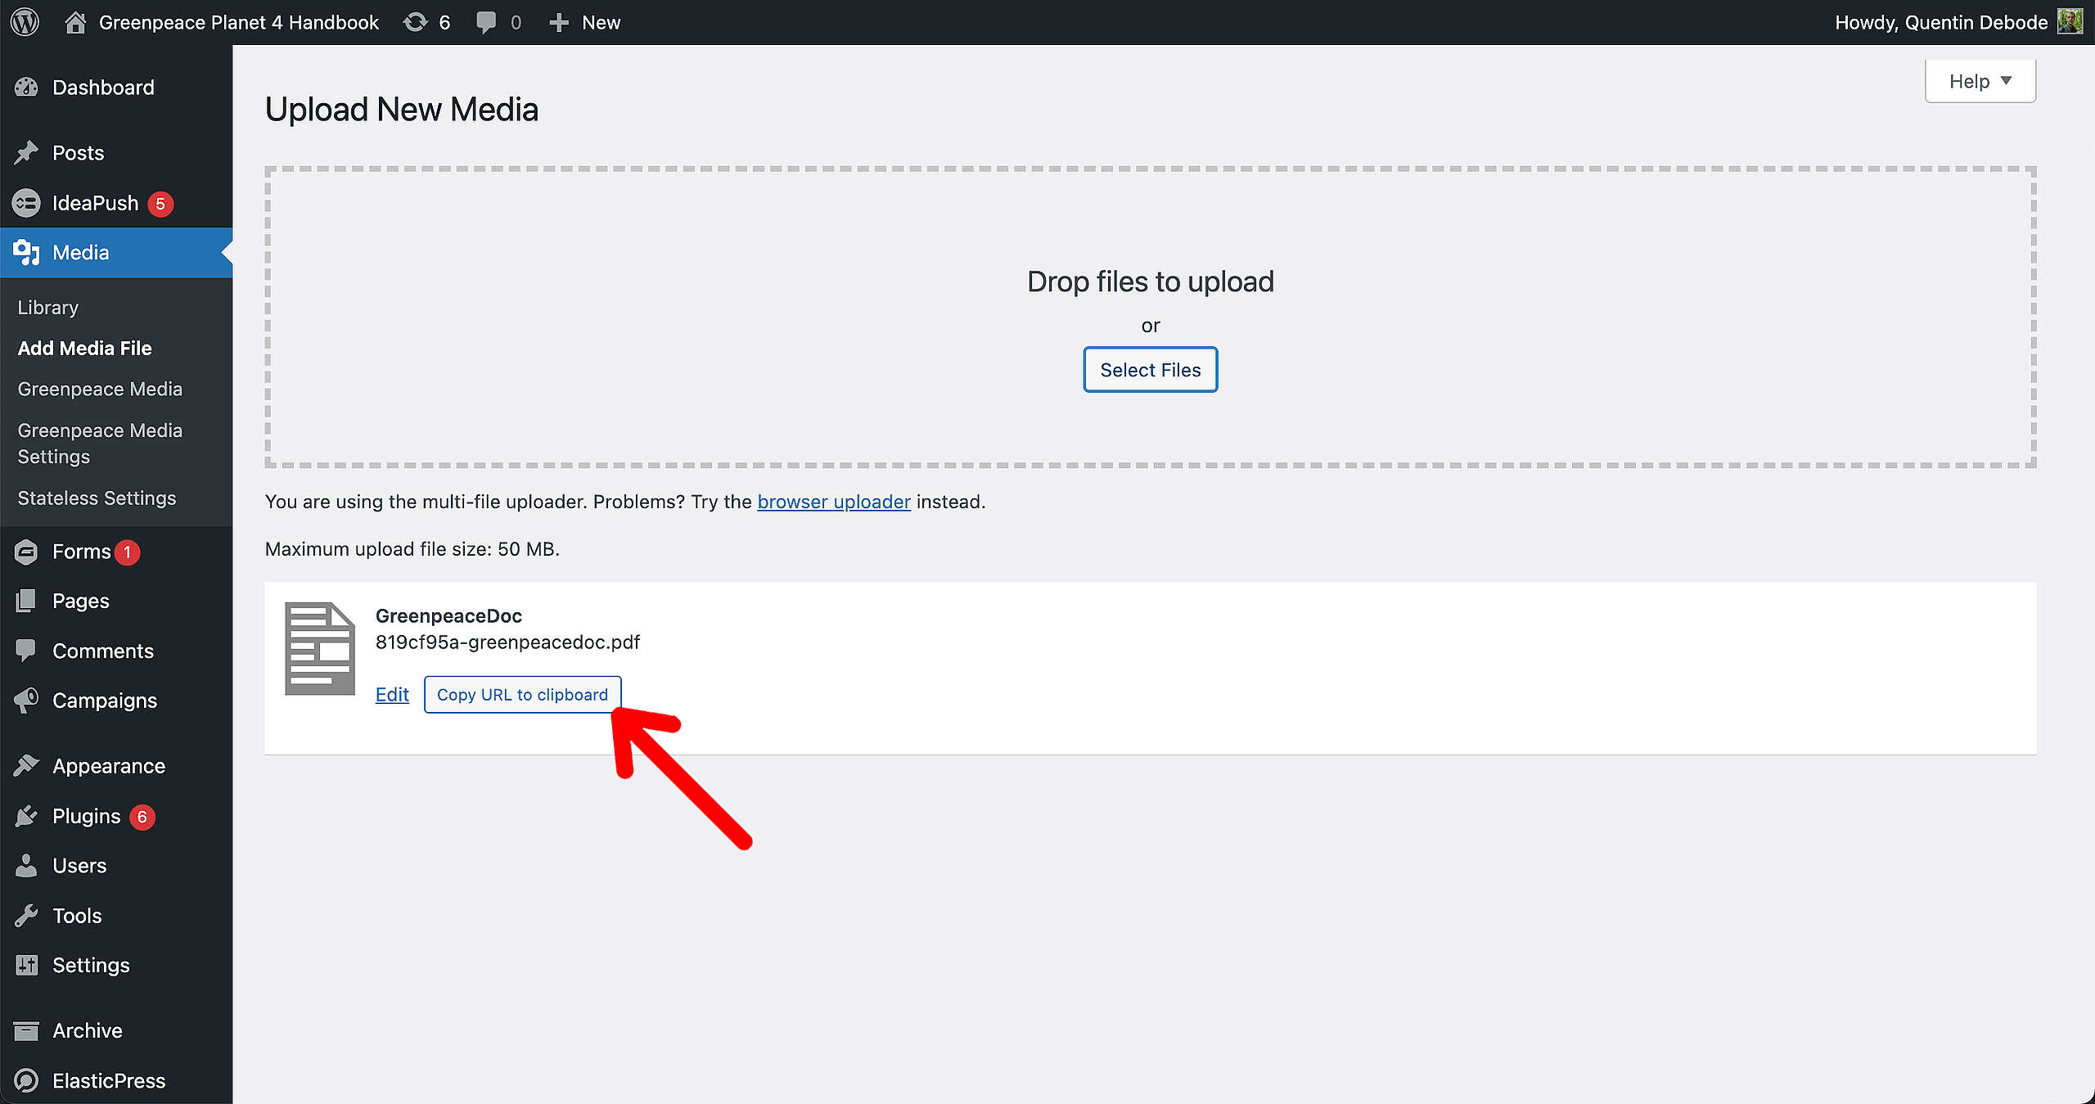Open the updates icon showing 6
The height and width of the screenshot is (1104, 2095).
(416, 22)
